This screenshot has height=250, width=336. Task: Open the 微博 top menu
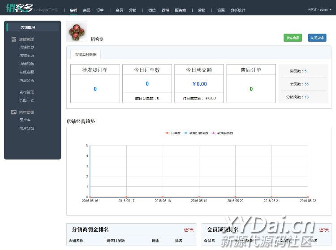coord(165,10)
